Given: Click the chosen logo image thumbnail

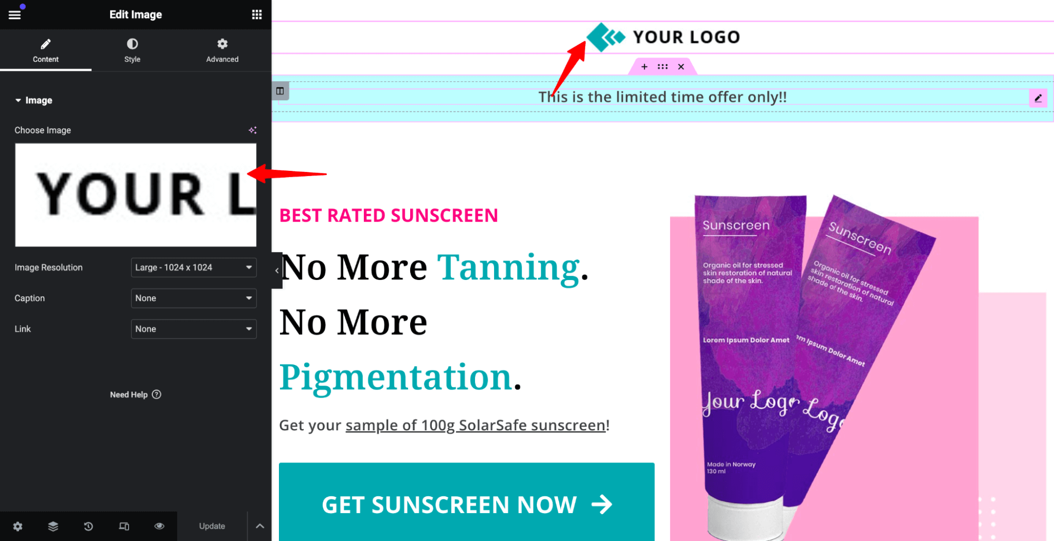Looking at the screenshot, I should pyautogui.click(x=136, y=195).
